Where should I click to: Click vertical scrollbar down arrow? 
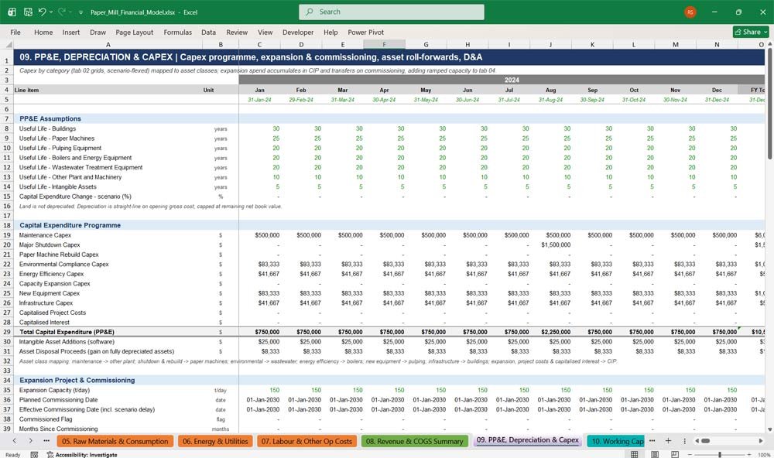tap(769, 429)
